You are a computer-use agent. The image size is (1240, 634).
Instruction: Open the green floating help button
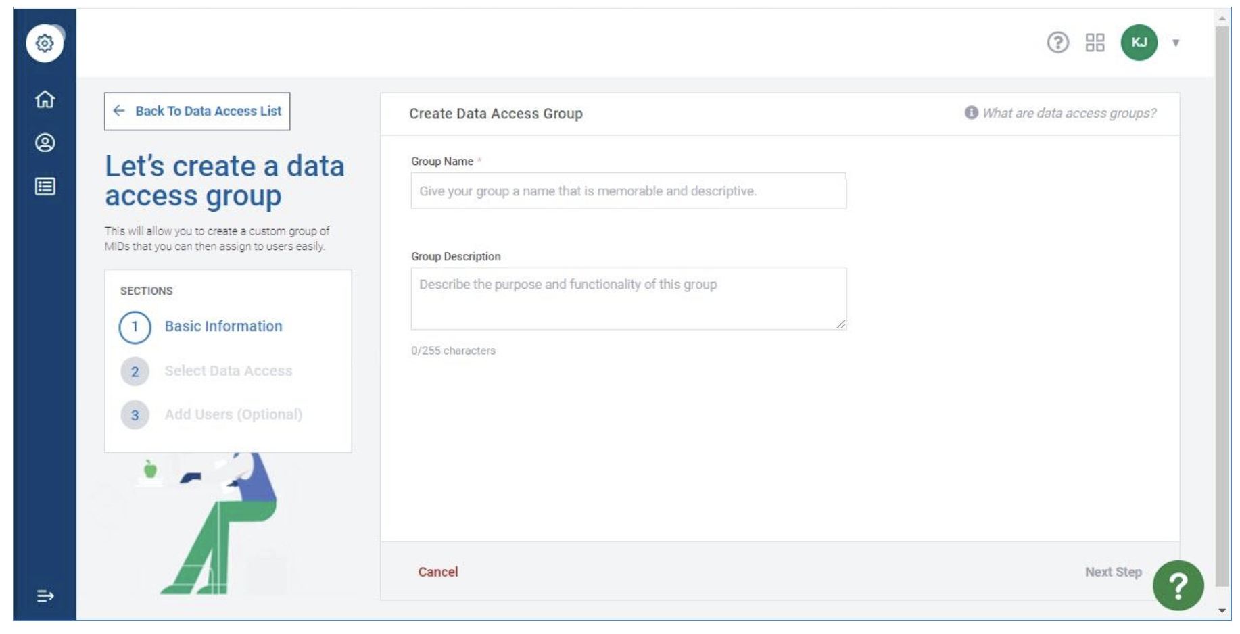pos(1178,585)
